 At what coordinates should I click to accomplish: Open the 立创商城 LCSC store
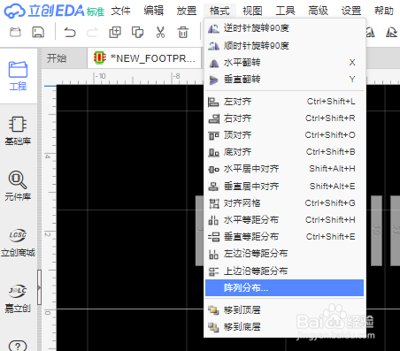[x=18, y=243]
